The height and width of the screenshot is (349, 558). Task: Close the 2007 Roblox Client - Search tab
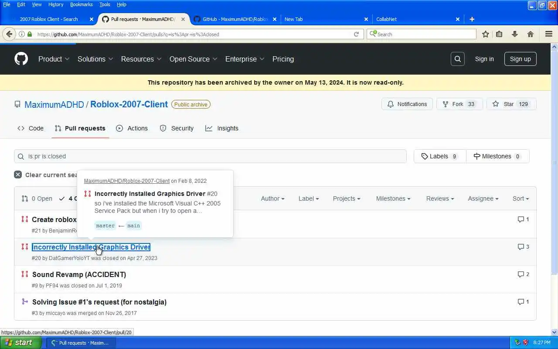tap(92, 19)
